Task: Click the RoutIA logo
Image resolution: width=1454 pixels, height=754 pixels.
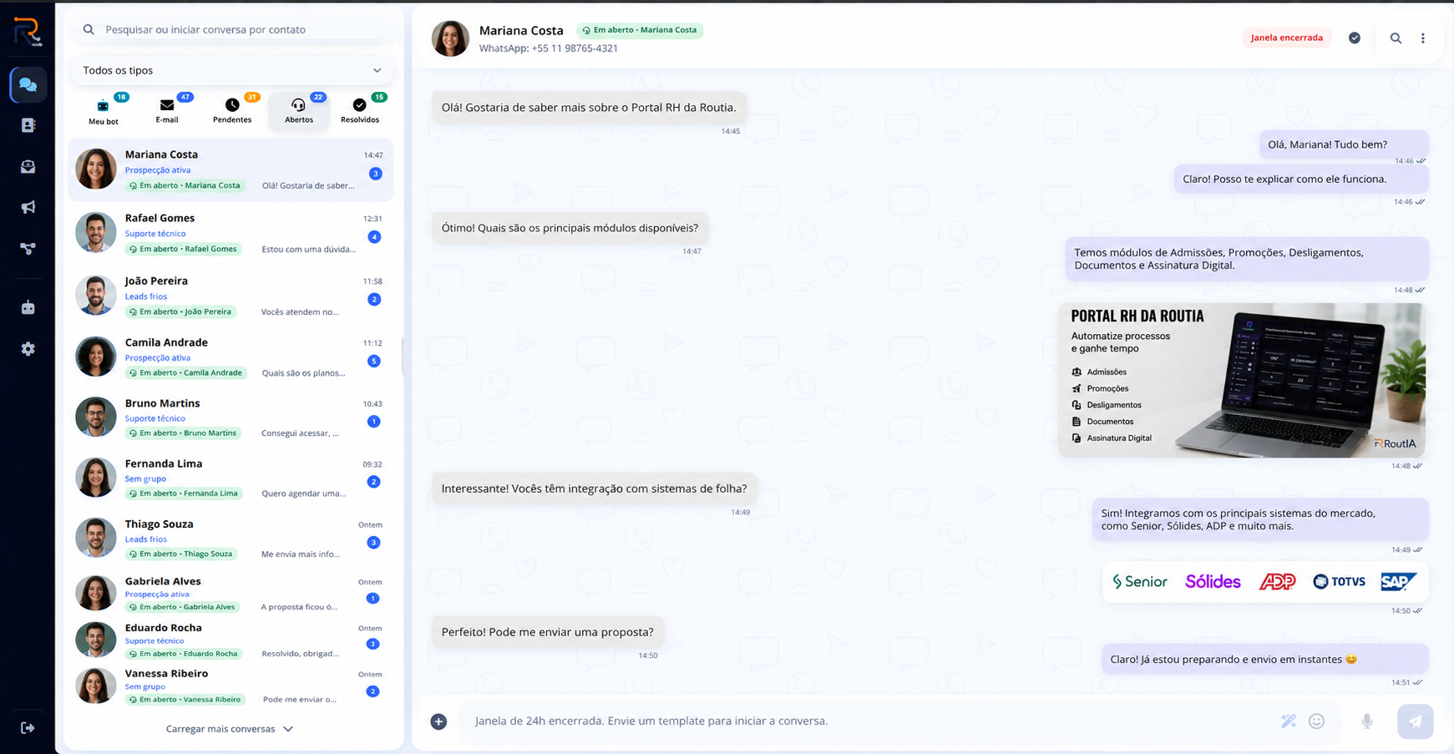Action: point(28,32)
